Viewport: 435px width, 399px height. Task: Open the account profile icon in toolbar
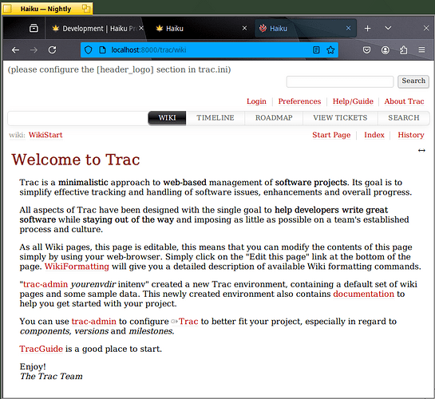[x=385, y=50]
